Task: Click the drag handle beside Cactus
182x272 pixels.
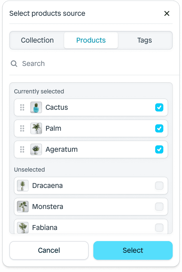Action: pos(22,107)
